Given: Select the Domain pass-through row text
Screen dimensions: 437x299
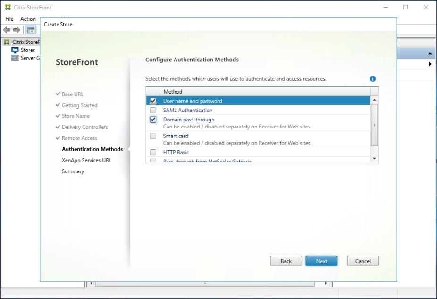Looking at the screenshot, I should [189, 120].
